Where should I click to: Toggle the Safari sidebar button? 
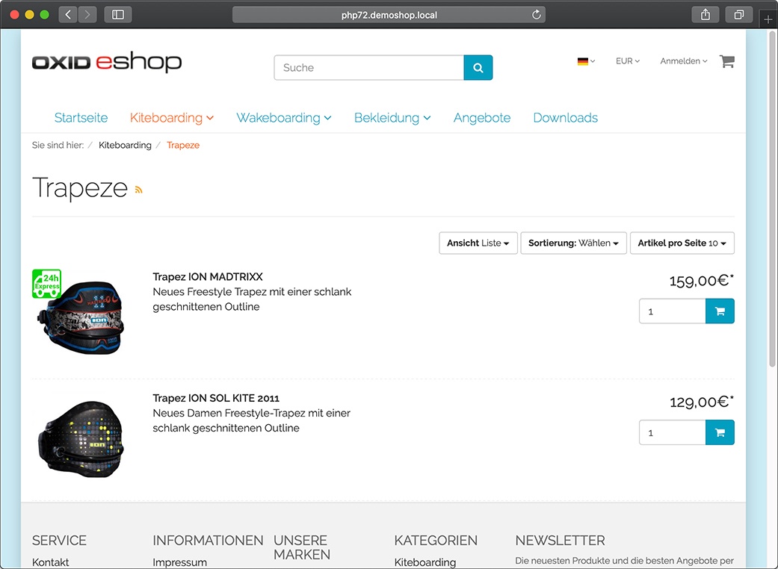(x=118, y=15)
